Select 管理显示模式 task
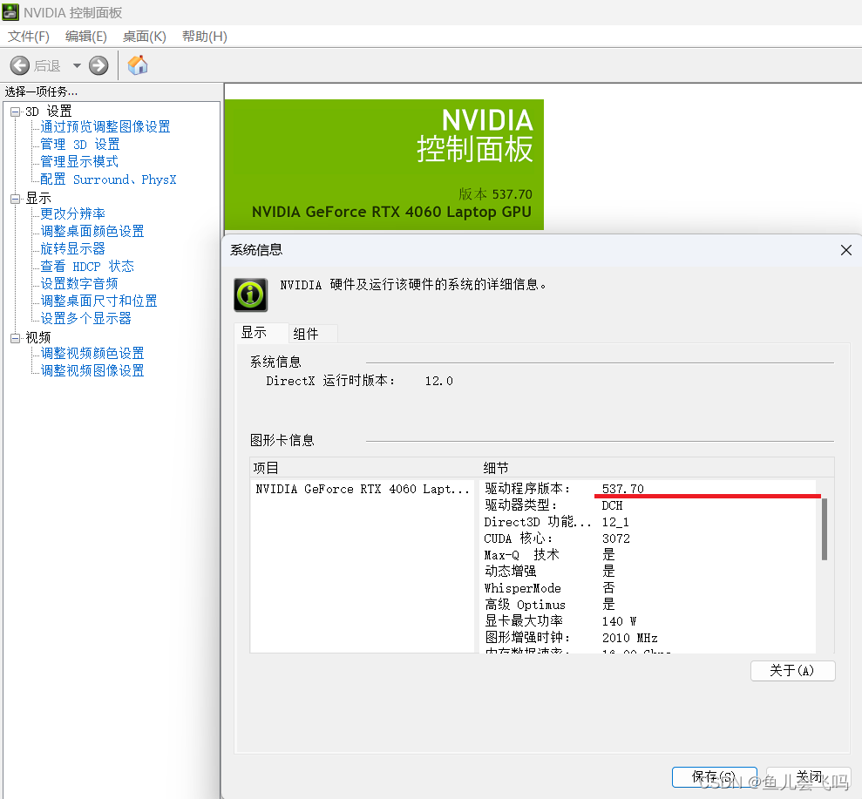 pos(79,161)
